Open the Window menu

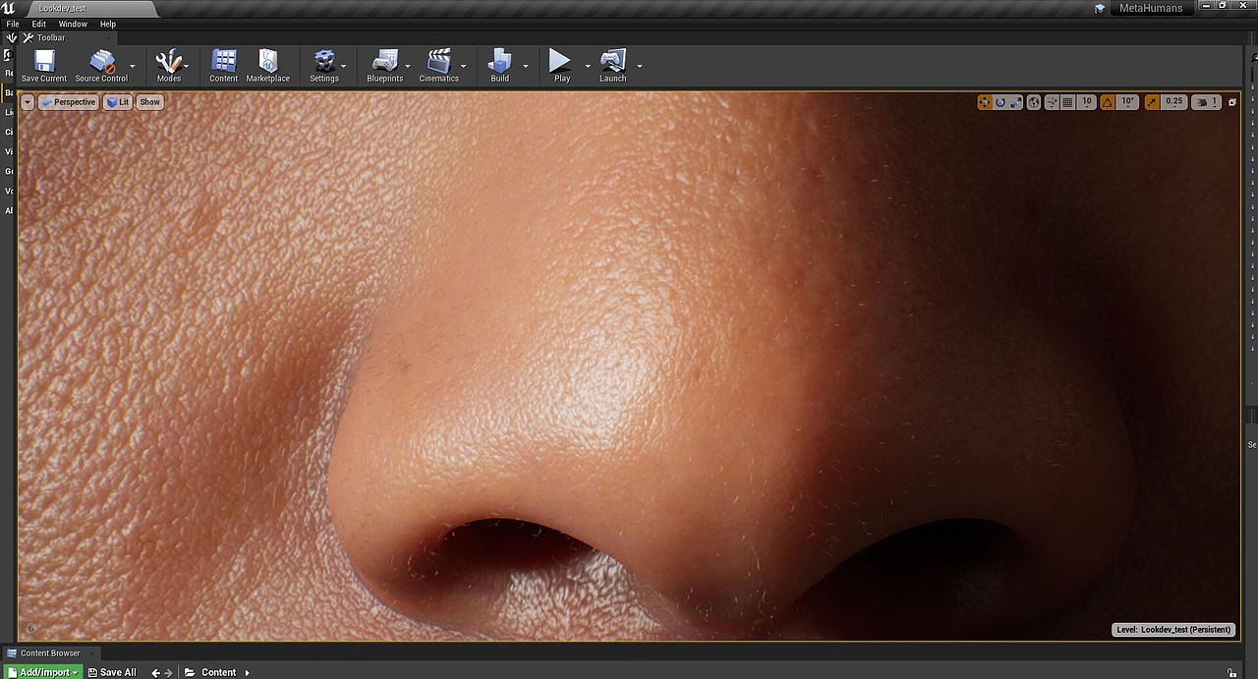point(73,24)
